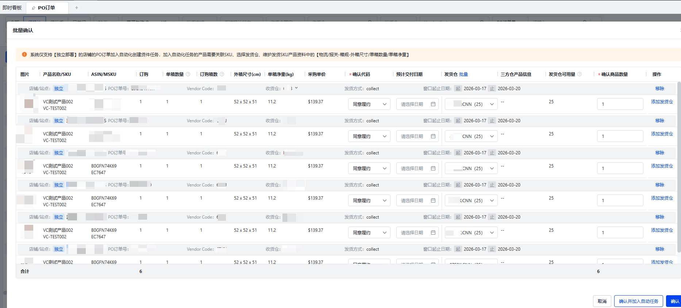The image size is (681, 308).
Task: Expand first row 收货仓 chevron
Action: pyautogui.click(x=296, y=88)
